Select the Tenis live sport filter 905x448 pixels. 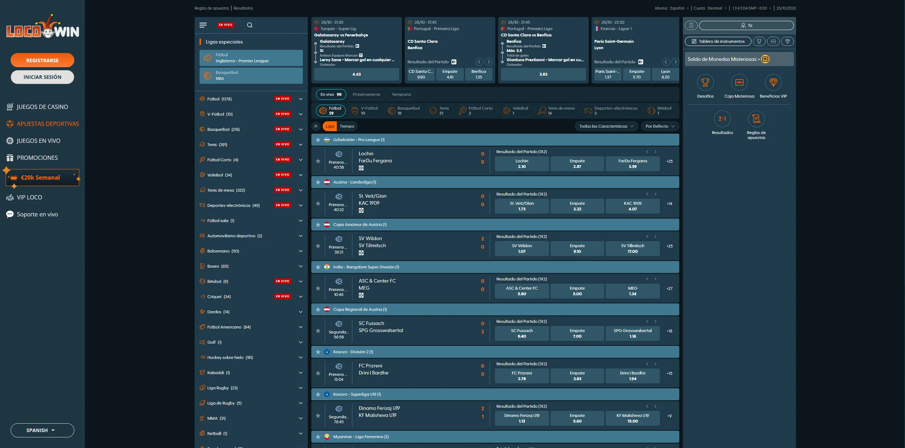[x=440, y=111]
